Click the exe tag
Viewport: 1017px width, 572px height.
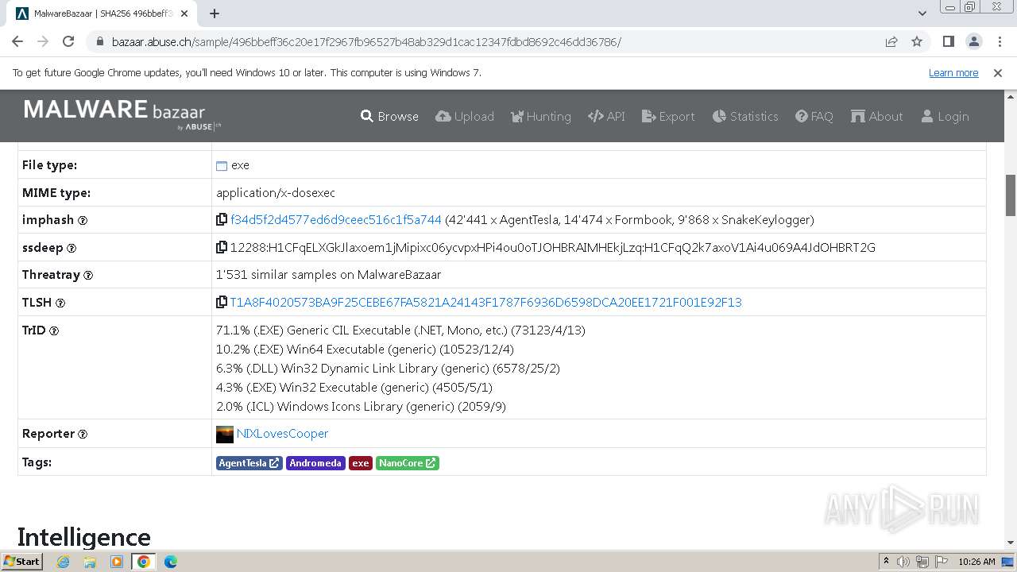(361, 463)
